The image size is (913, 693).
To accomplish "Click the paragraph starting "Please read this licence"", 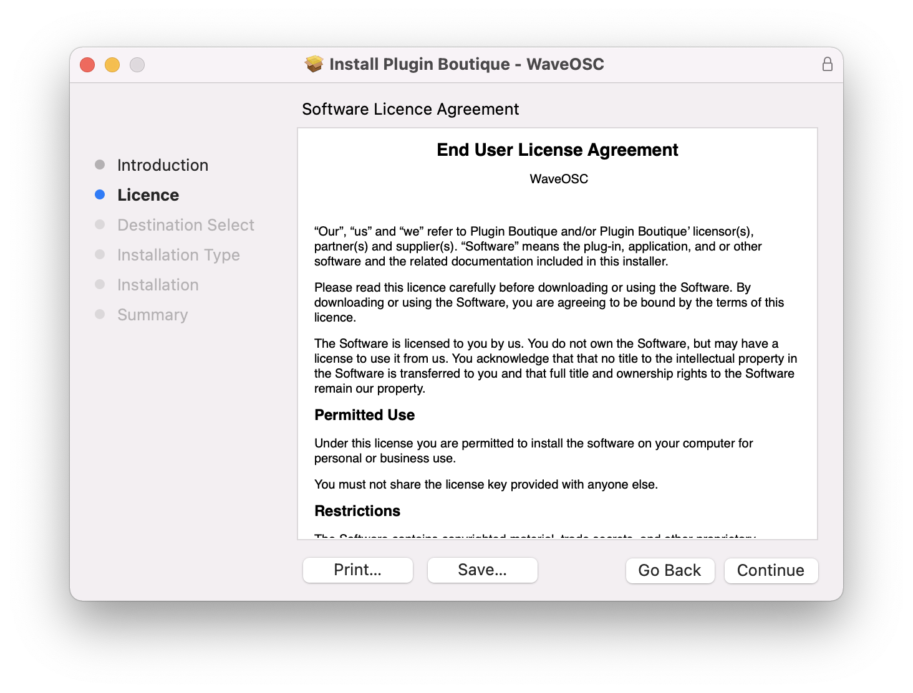I will click(x=549, y=302).
